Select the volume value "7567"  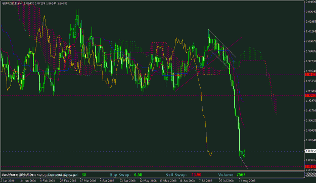tap(241, 175)
